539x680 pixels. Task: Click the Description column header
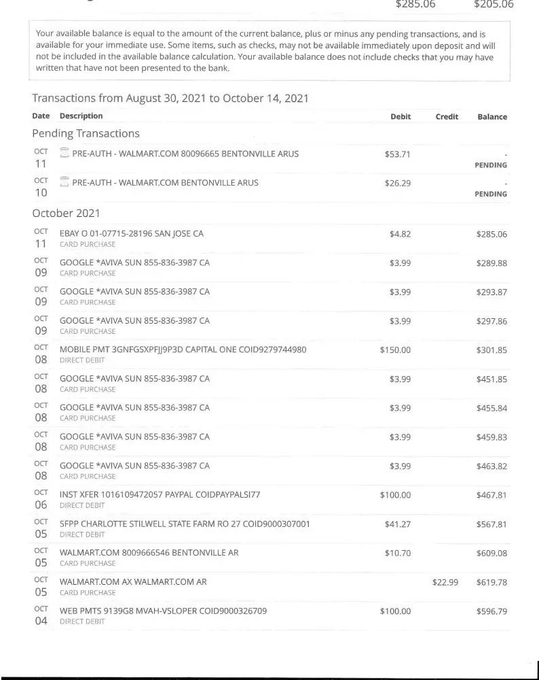click(81, 116)
